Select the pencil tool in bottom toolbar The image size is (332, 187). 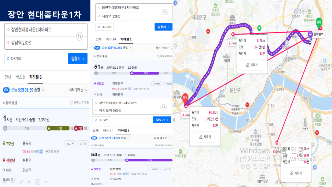click(21, 182)
